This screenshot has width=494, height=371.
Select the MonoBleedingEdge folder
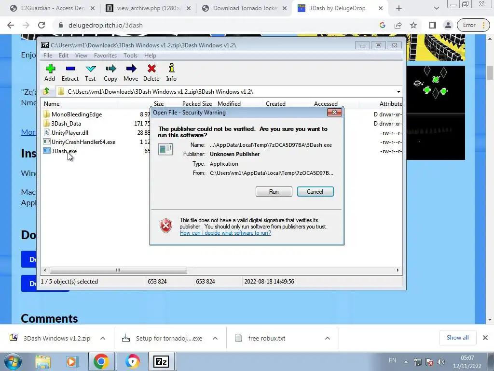point(77,114)
